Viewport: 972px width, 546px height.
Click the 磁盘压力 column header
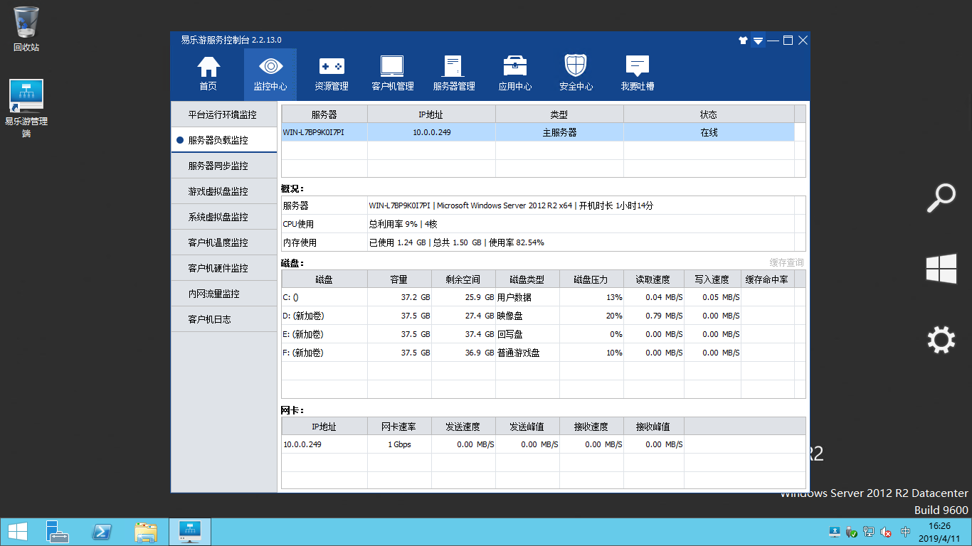tap(591, 279)
